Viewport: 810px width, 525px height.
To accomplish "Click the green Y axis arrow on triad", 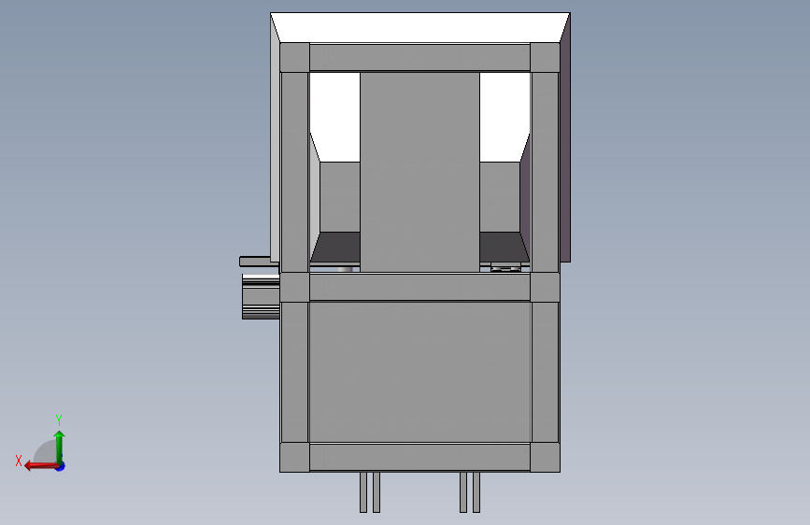I will (60, 447).
